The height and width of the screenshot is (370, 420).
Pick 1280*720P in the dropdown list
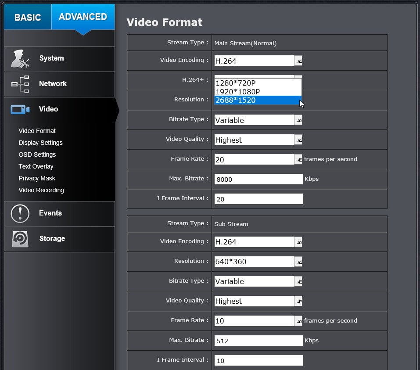258,83
